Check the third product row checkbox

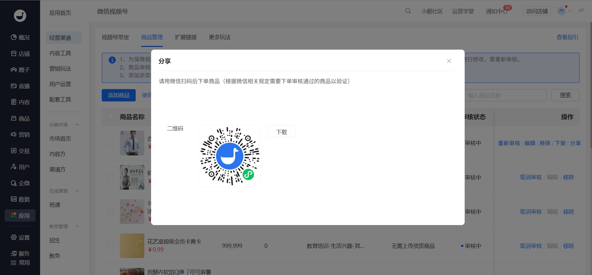111,211
